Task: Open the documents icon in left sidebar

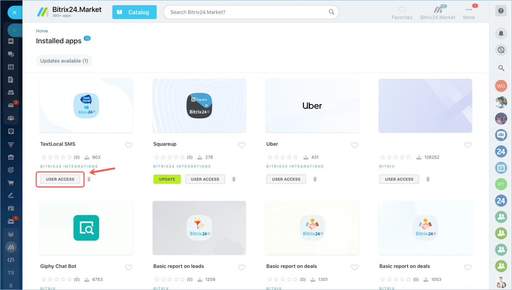Action: 11,79
